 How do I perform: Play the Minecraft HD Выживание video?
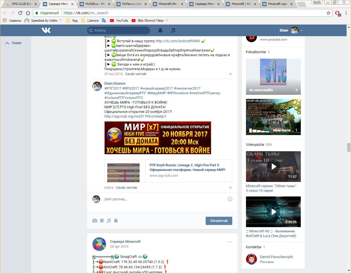click(273, 212)
